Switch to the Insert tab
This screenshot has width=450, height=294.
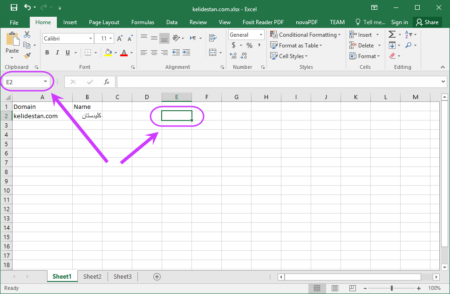[x=70, y=22]
